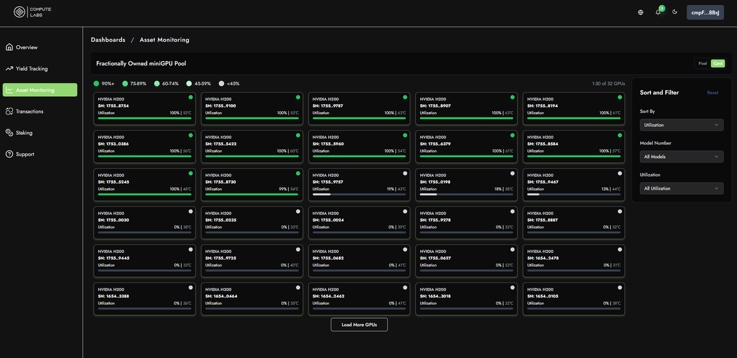
Task: Click serial number SN: 1755..0682
Action: click(328, 258)
